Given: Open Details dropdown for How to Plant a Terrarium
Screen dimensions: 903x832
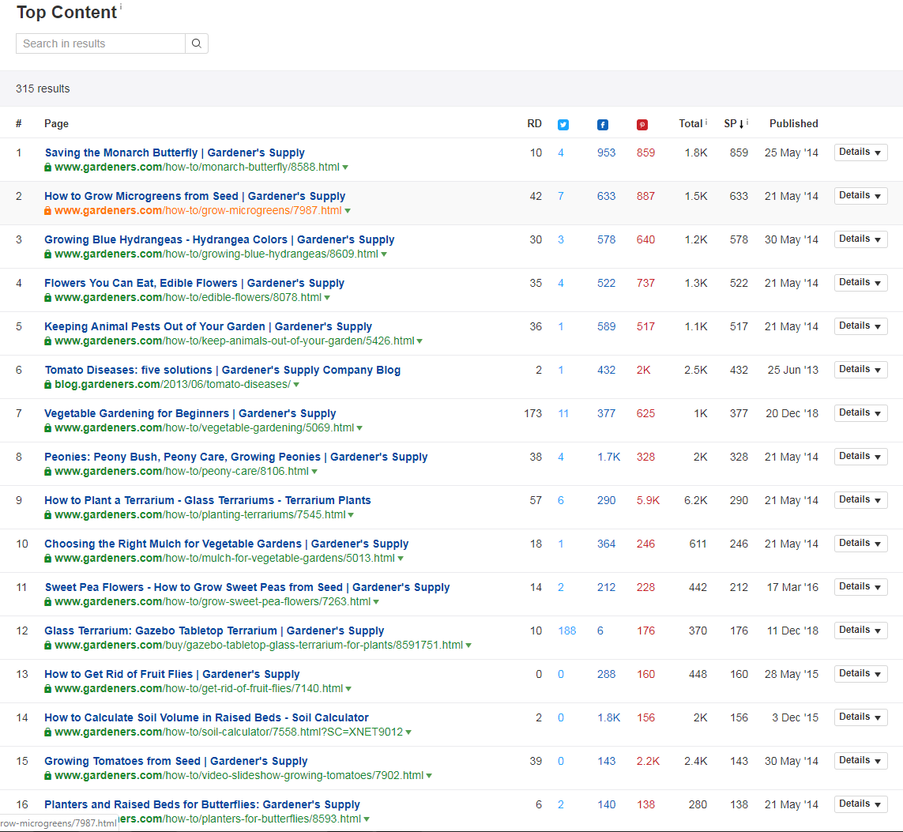Looking at the screenshot, I should pyautogui.click(x=860, y=500).
